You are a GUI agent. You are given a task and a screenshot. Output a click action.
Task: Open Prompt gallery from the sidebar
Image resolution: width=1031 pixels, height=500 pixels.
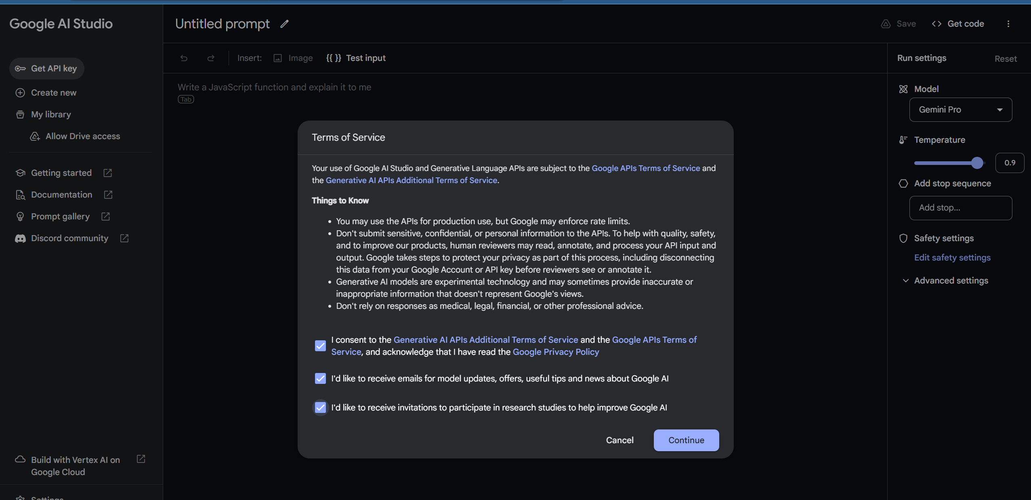(59, 216)
